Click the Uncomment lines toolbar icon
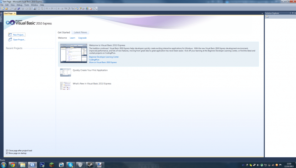 (42, 9)
